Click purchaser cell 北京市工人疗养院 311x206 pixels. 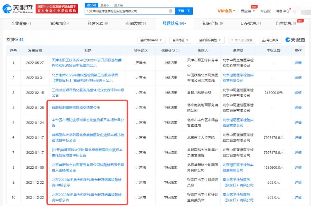(201, 138)
